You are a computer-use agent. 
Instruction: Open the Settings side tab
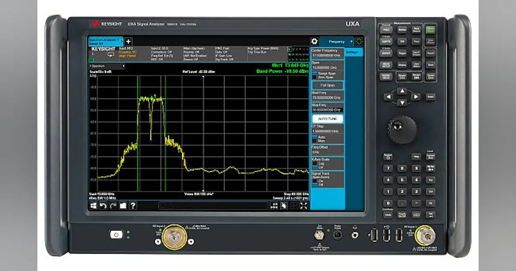tap(354, 52)
